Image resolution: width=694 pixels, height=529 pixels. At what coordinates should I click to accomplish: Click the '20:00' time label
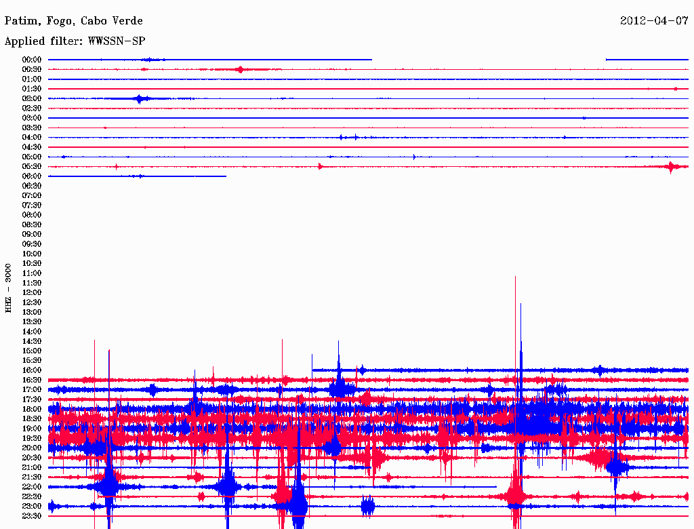point(32,448)
